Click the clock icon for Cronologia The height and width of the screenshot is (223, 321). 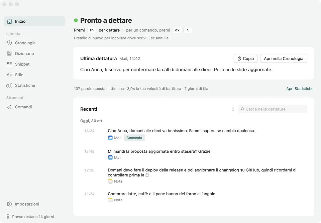(x=9, y=43)
